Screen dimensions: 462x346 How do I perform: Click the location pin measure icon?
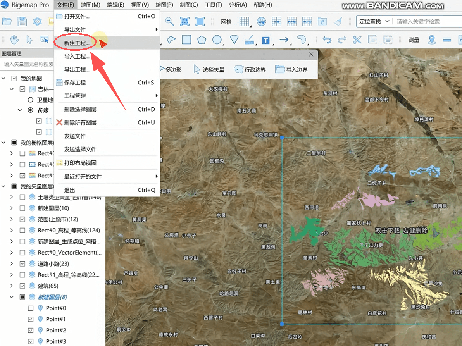click(x=432, y=40)
